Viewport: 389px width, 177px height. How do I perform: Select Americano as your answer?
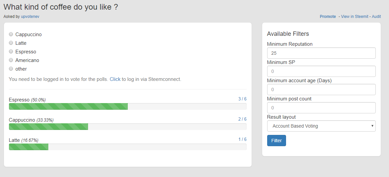pos(11,60)
